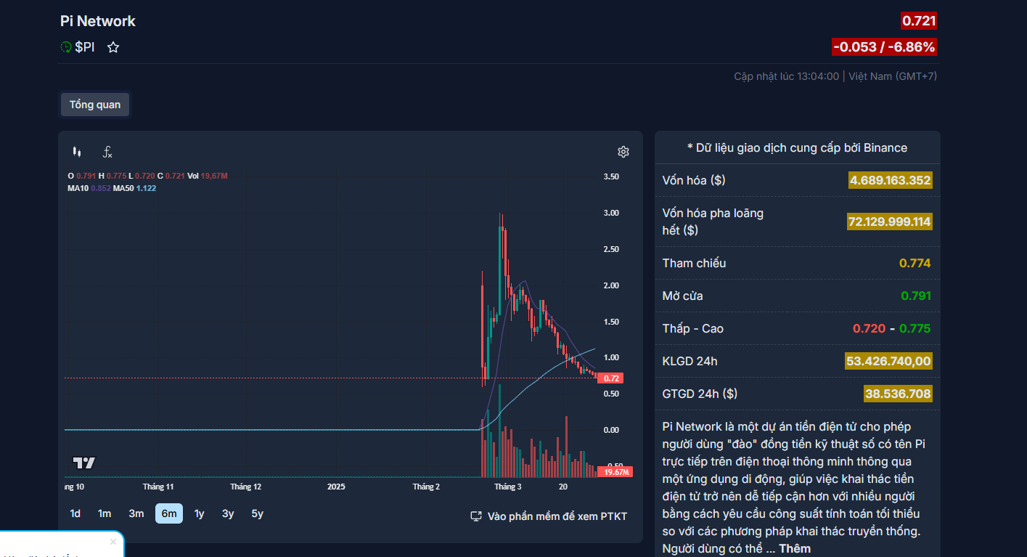Click the Pi Network title
This screenshot has height=557, width=1027.
pos(98,21)
